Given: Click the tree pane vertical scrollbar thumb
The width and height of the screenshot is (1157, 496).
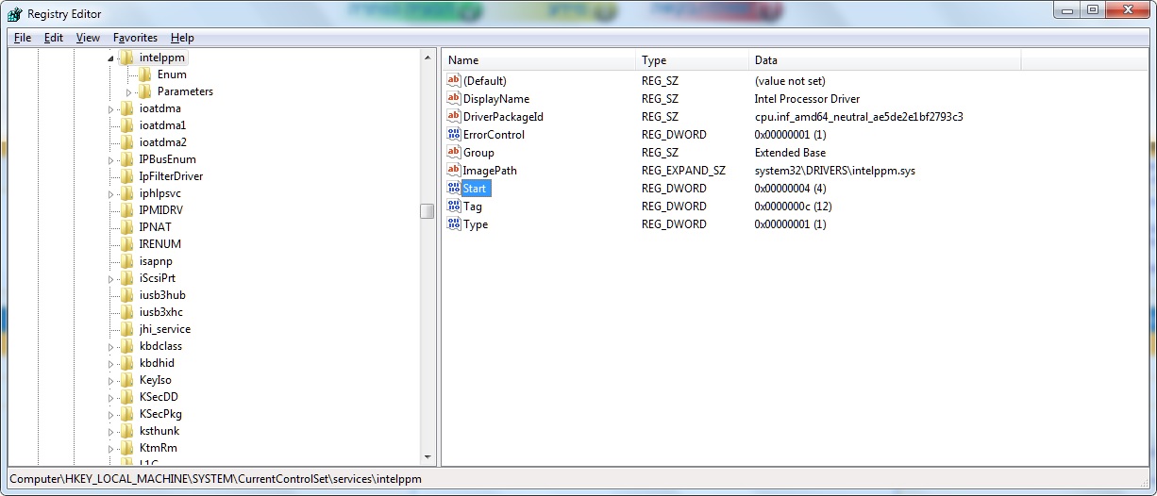Looking at the screenshot, I should coord(428,211).
